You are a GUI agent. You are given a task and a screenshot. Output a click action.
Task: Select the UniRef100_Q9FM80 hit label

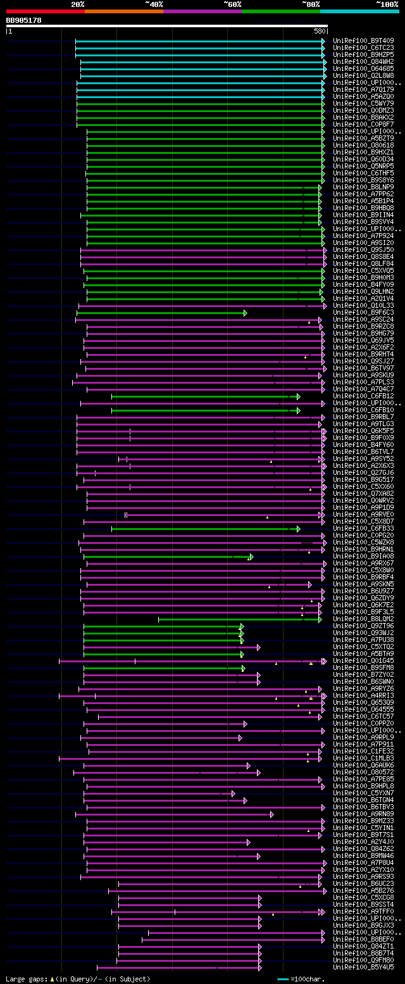coord(363,960)
